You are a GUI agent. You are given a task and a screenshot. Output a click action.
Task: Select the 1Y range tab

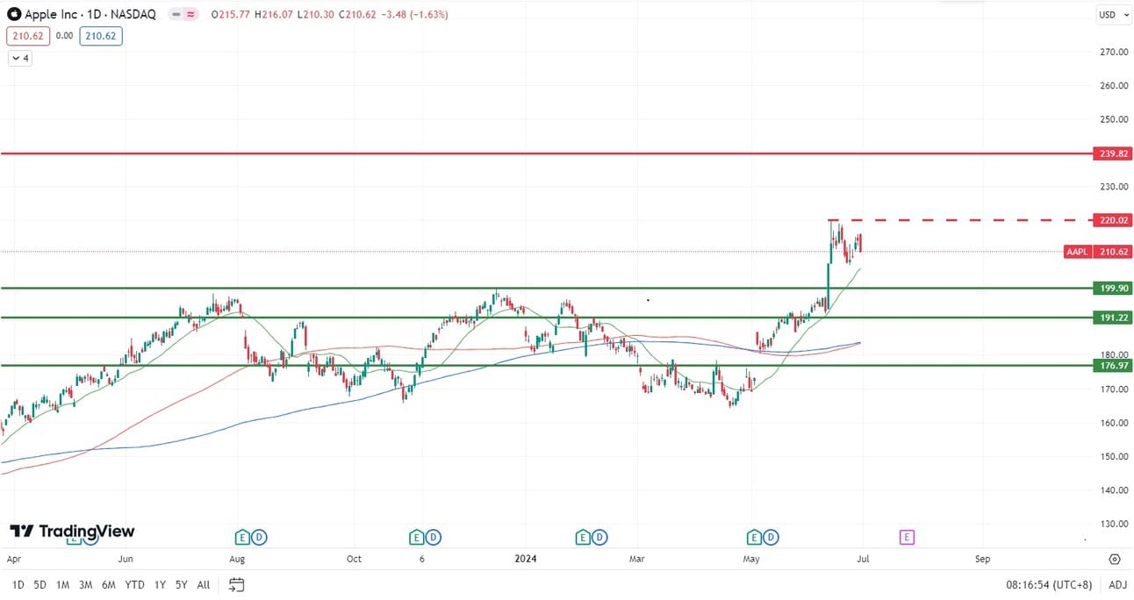[160, 584]
